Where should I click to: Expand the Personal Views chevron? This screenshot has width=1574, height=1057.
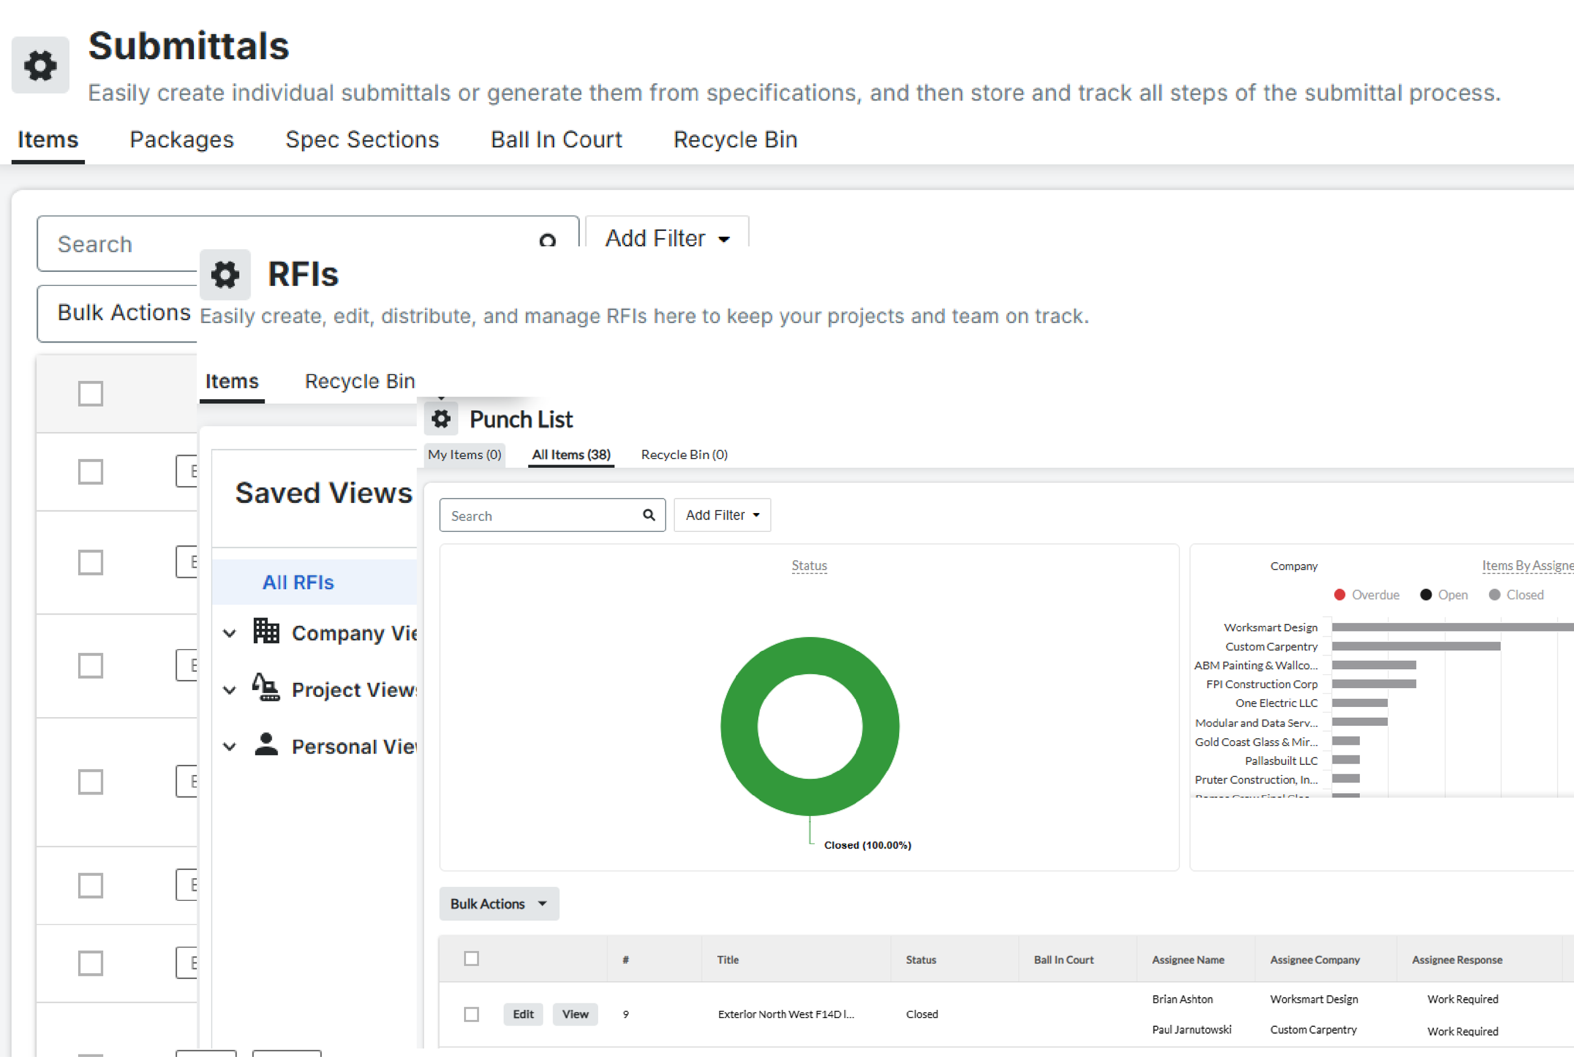(230, 747)
